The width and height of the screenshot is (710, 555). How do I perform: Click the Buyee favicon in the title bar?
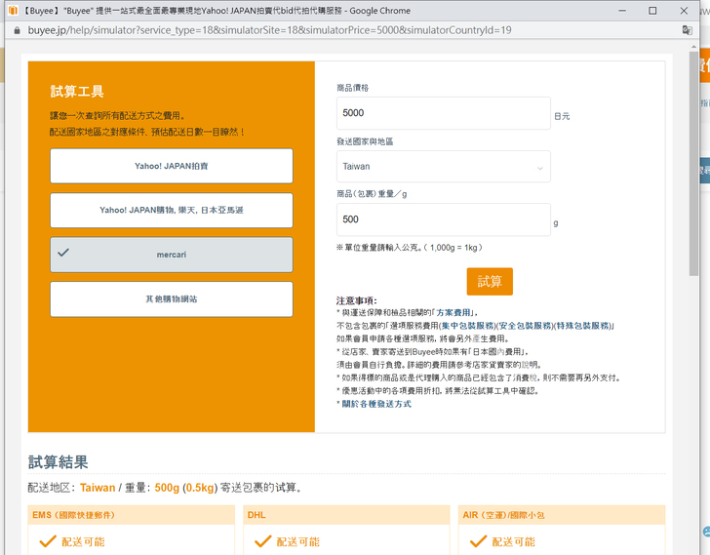(12, 10)
